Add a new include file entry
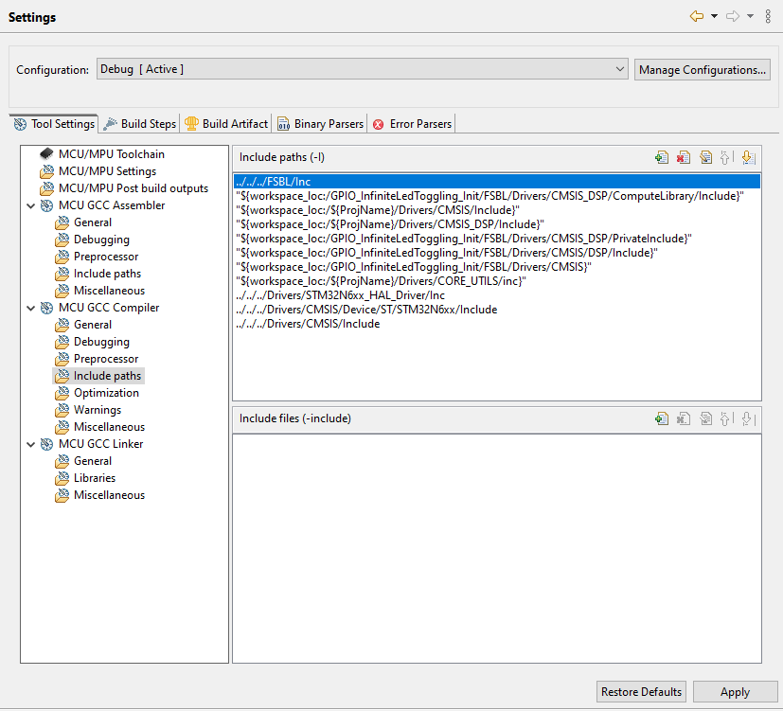The image size is (783, 711). pos(662,418)
